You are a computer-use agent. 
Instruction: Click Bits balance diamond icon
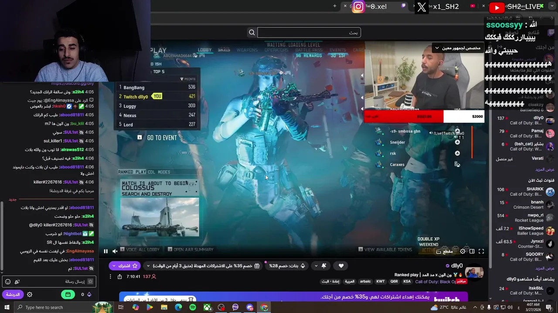pyautogui.click(x=89, y=294)
